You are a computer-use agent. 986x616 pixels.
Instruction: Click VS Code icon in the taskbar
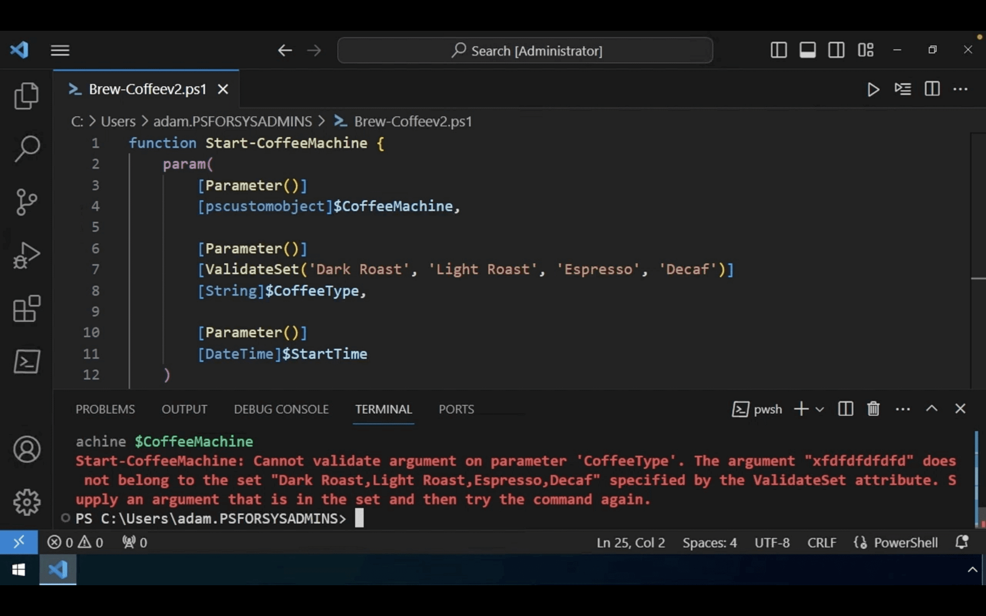(58, 570)
